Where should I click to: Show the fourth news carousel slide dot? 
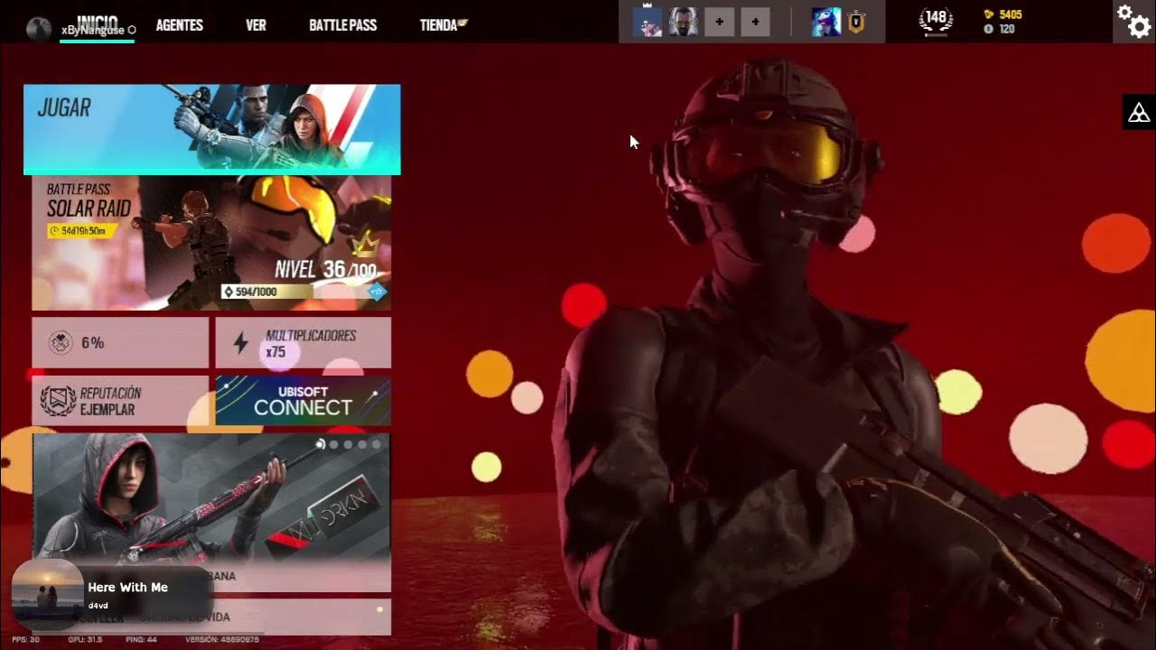[362, 444]
